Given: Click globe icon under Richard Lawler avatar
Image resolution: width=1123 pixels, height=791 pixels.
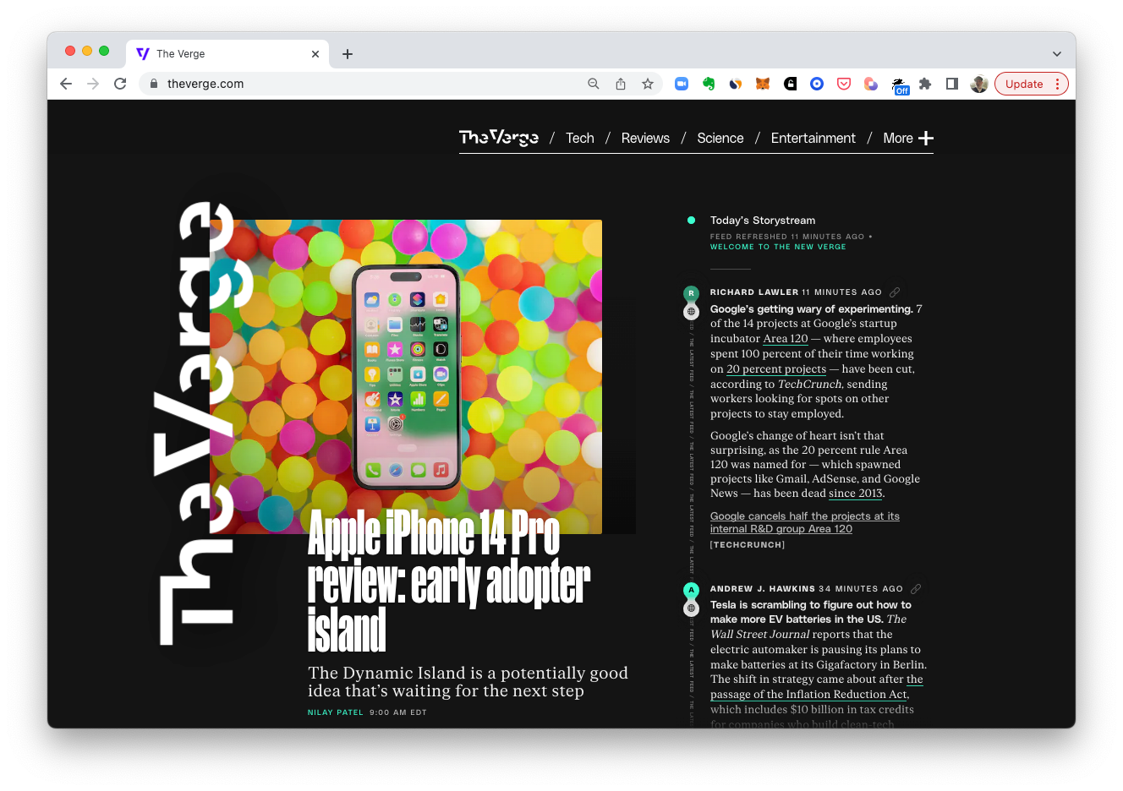Looking at the screenshot, I should pyautogui.click(x=691, y=312).
